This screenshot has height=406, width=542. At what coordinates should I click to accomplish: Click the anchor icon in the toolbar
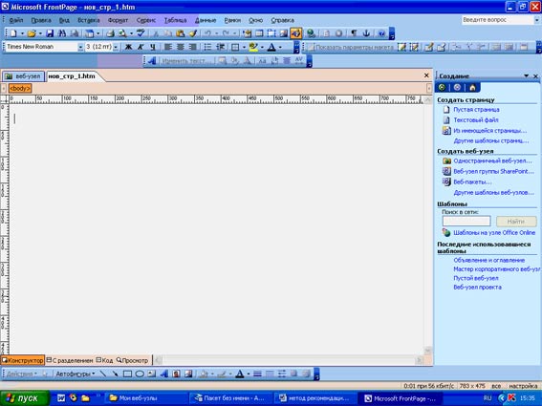point(366,33)
